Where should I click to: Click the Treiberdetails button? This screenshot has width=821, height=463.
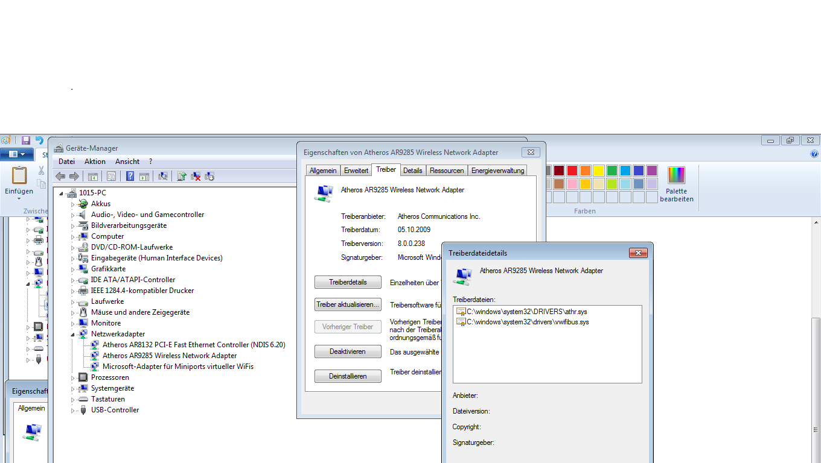click(x=348, y=282)
